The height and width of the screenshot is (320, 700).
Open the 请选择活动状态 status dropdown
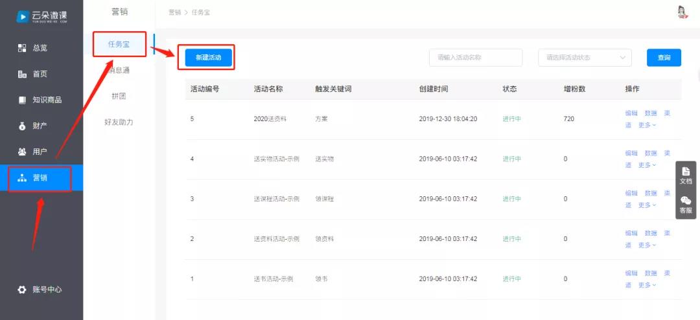tap(585, 58)
